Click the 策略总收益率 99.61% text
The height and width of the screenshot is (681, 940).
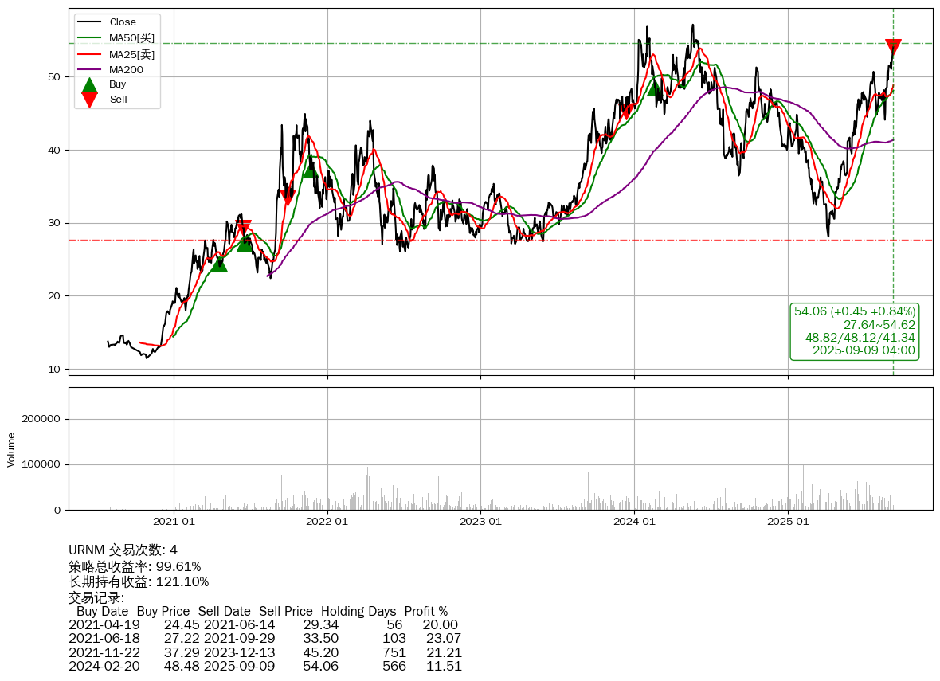[135, 566]
